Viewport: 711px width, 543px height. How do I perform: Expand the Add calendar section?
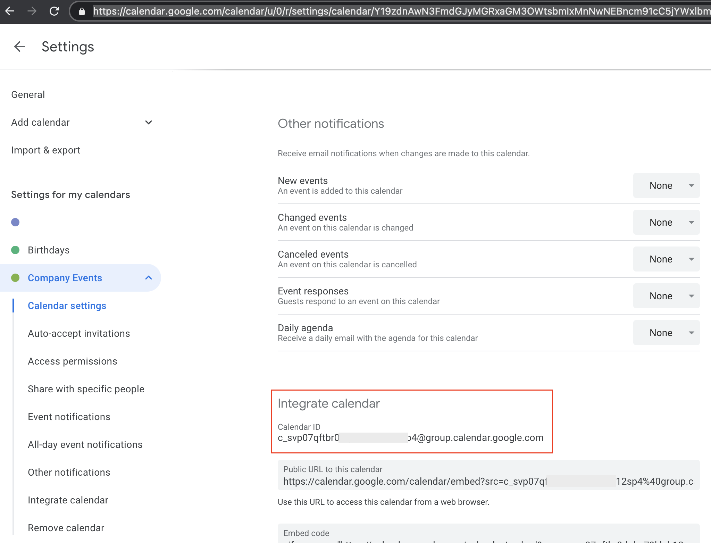click(x=149, y=122)
